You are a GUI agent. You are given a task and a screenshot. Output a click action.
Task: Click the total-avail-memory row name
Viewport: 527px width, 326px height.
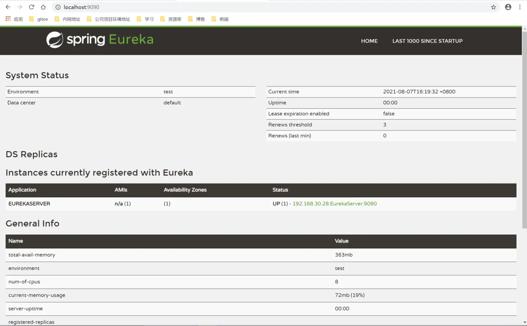click(32, 255)
